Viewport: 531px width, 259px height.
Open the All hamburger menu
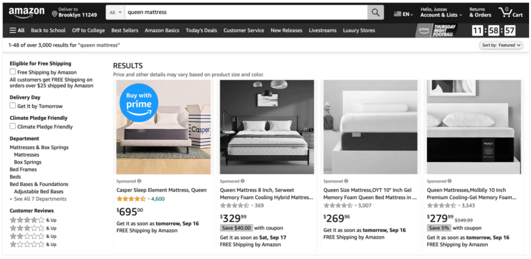pos(17,30)
